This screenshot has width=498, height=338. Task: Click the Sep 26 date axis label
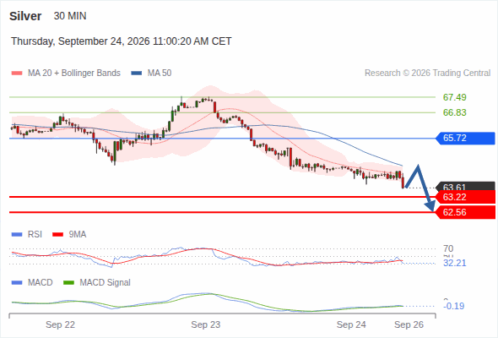(x=409, y=324)
